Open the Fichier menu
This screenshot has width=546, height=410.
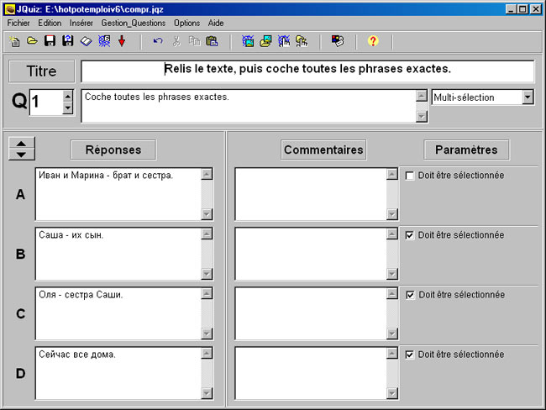(x=18, y=23)
